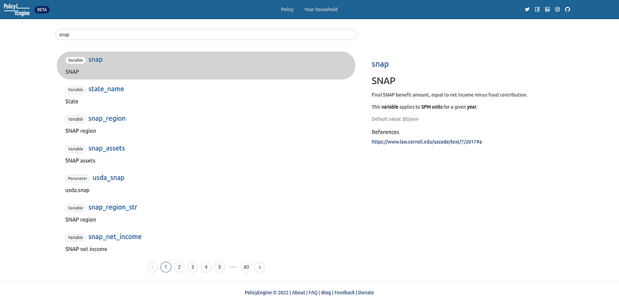
Task: Go to the next results page using the chevron
Action: point(259,267)
